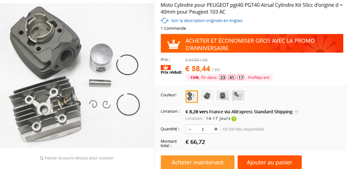The height and width of the screenshot is (169, 347).
Task: Click the quantity input field
Action: [203, 129]
